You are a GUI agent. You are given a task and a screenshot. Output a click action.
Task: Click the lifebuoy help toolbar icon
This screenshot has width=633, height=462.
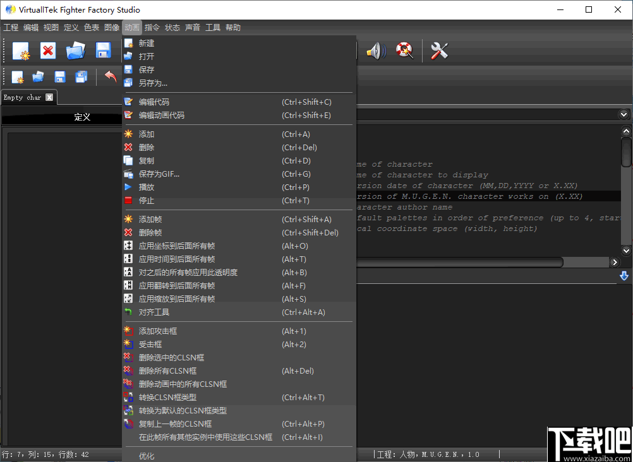(404, 51)
